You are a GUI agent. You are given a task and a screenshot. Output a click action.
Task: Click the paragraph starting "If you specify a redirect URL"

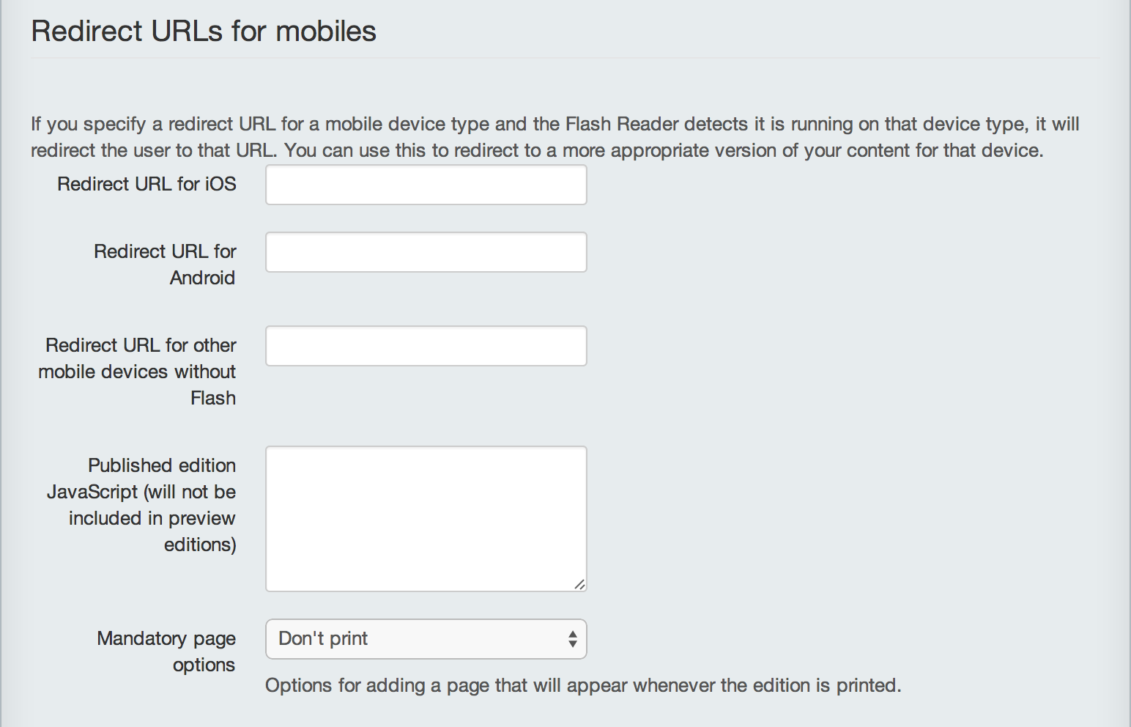(555, 137)
